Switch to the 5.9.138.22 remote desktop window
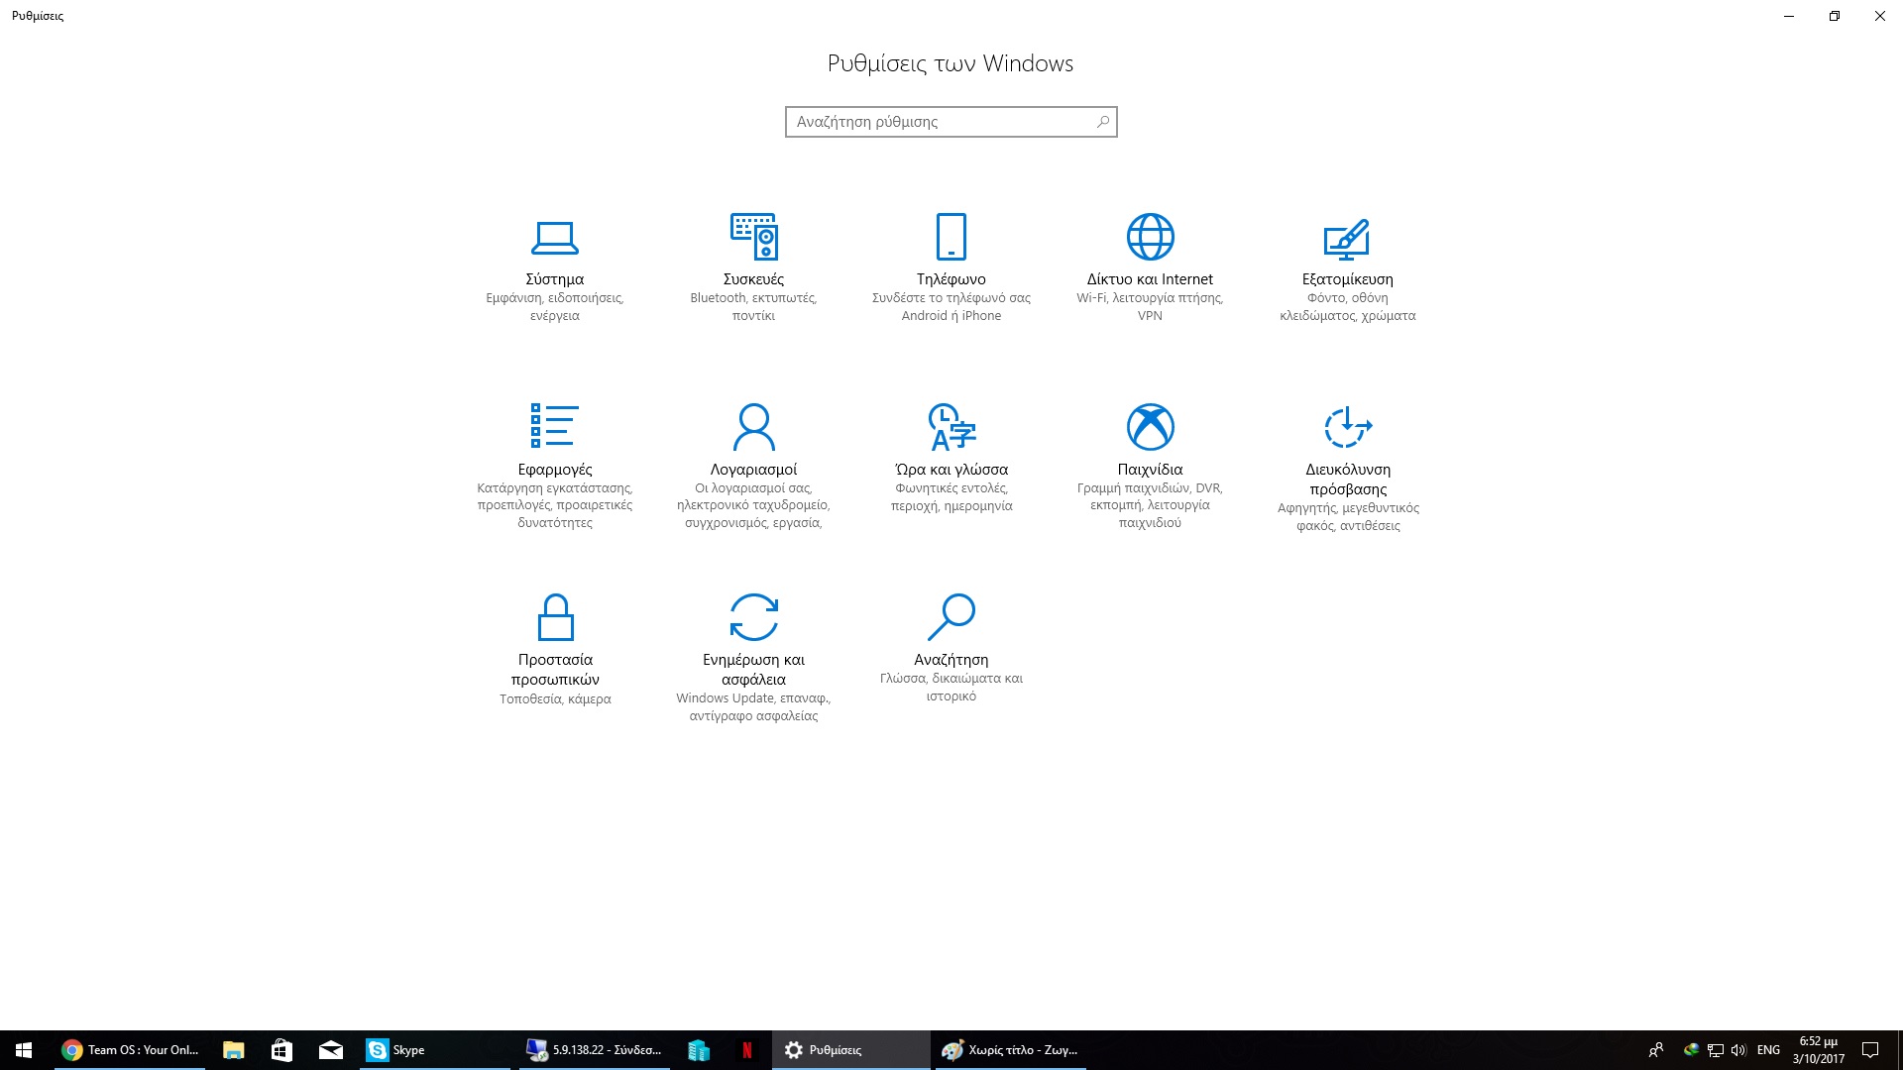 click(x=595, y=1050)
